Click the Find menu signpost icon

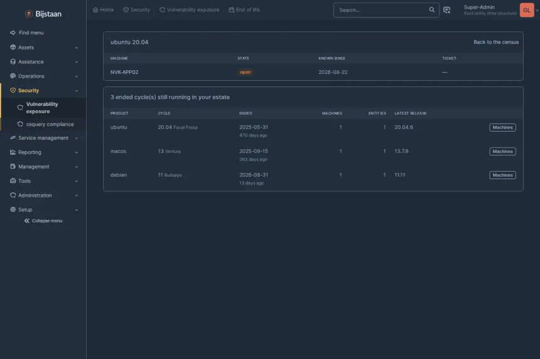(x=13, y=33)
